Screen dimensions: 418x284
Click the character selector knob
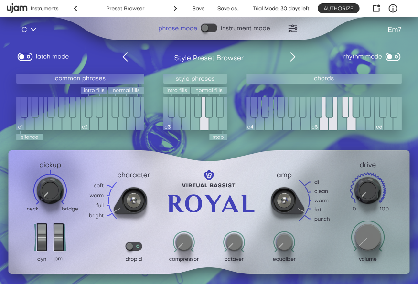131,201
